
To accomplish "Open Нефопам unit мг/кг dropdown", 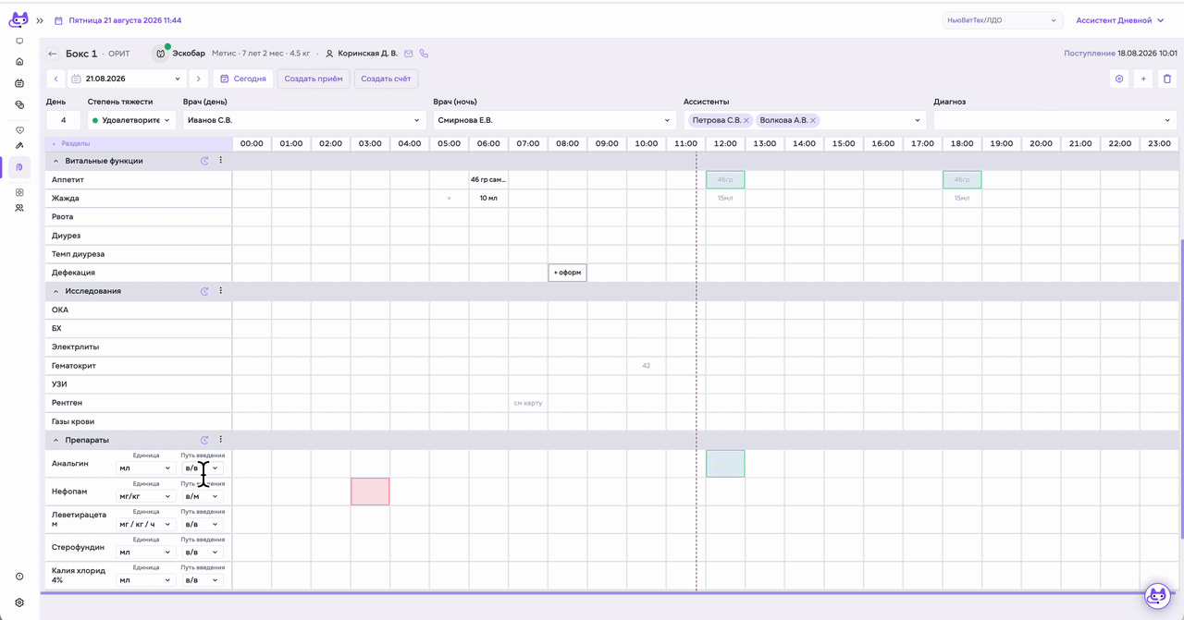I will coord(145,496).
